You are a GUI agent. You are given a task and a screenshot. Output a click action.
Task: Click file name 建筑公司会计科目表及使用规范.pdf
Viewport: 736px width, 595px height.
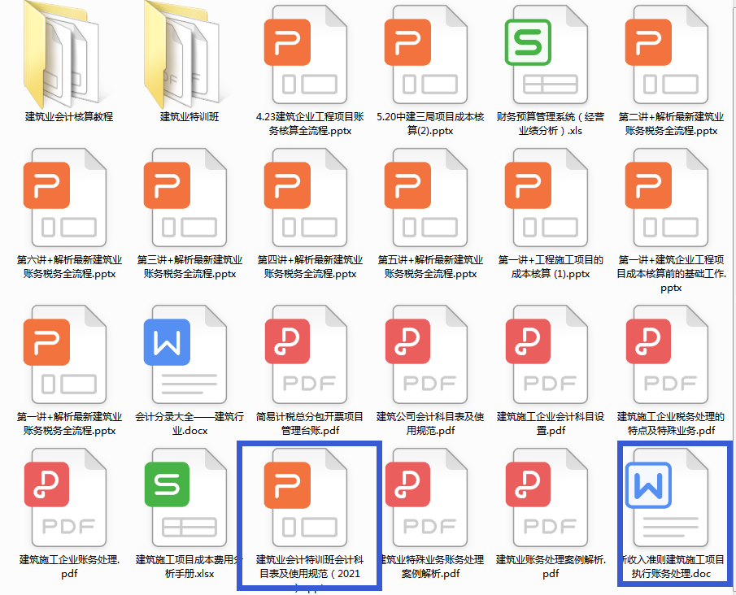click(430, 423)
